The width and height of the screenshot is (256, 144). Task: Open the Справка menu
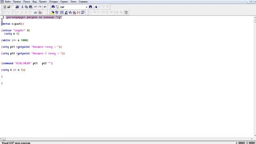coord(83,2)
